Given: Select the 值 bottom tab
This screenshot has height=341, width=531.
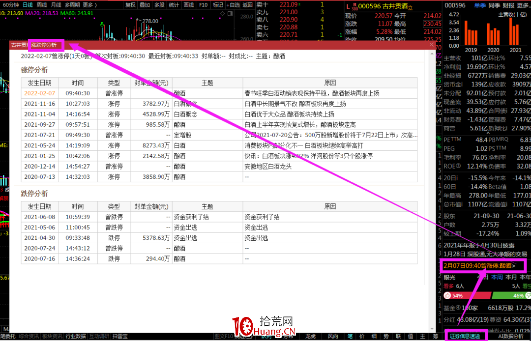Looking at the screenshot, I should [x=410, y=336].
